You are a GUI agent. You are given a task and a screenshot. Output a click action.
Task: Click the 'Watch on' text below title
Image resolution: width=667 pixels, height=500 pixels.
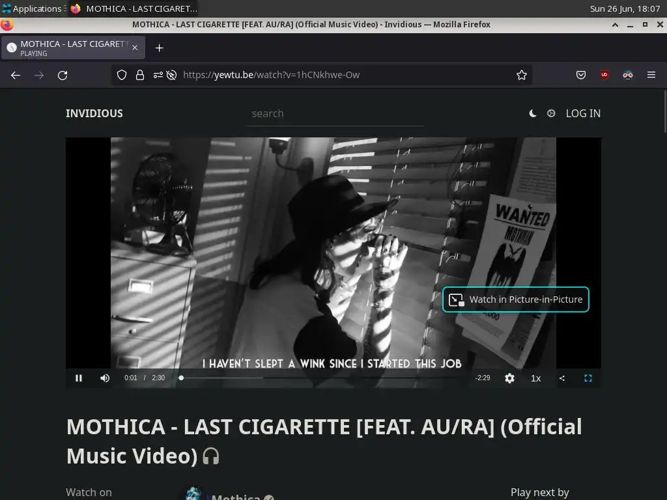point(89,492)
